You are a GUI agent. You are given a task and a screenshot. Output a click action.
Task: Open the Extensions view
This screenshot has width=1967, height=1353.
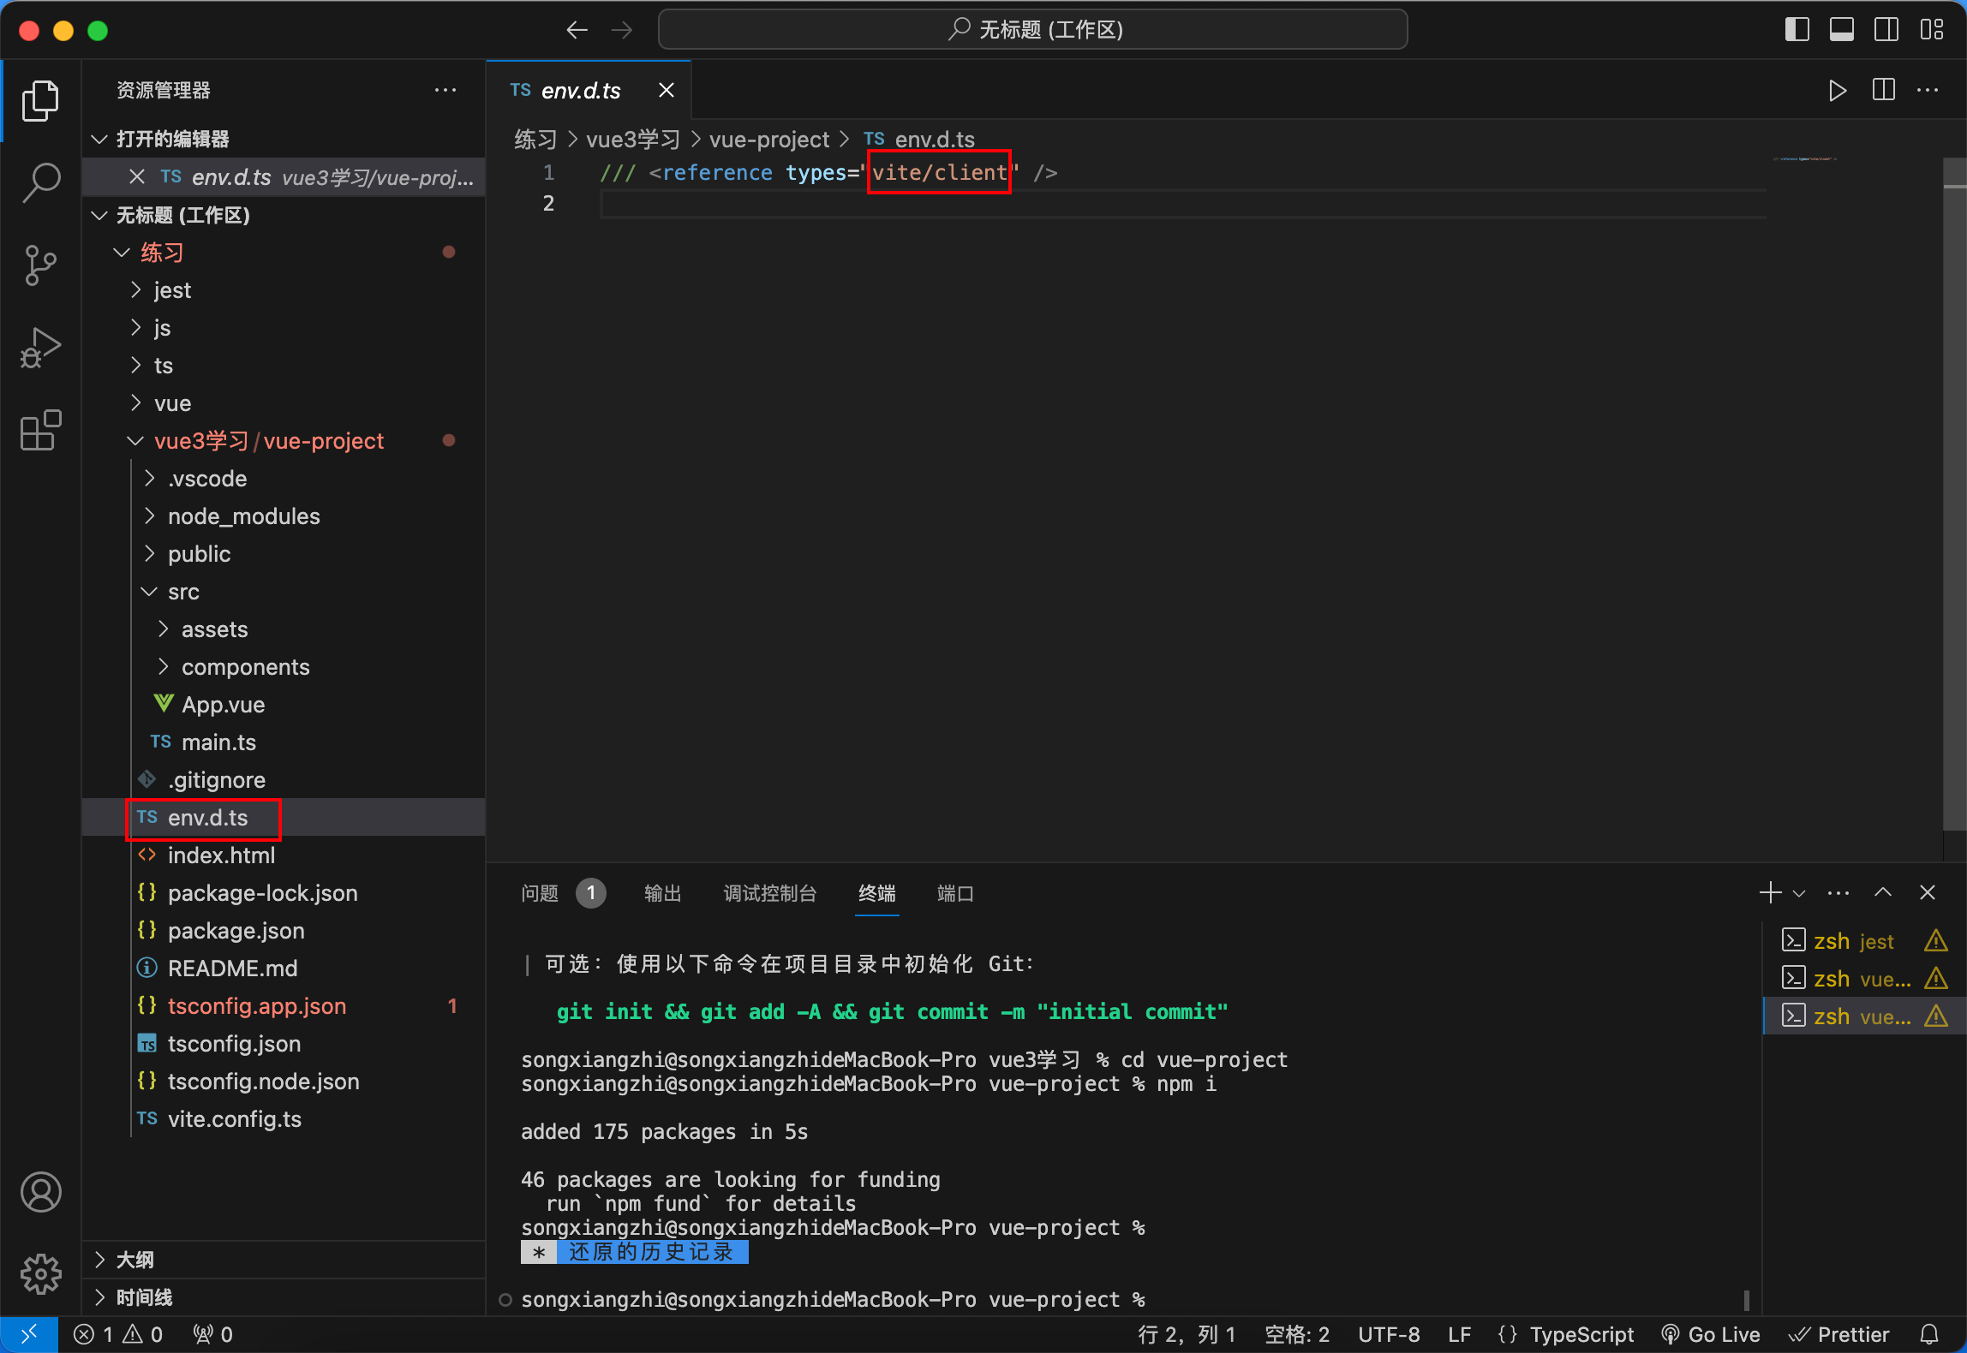click(39, 431)
